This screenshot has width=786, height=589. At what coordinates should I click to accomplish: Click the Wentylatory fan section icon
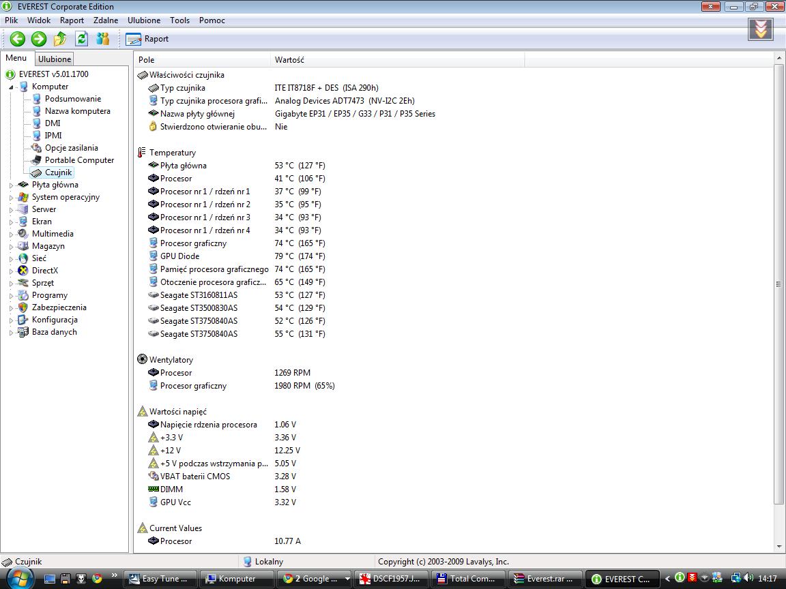pos(143,359)
